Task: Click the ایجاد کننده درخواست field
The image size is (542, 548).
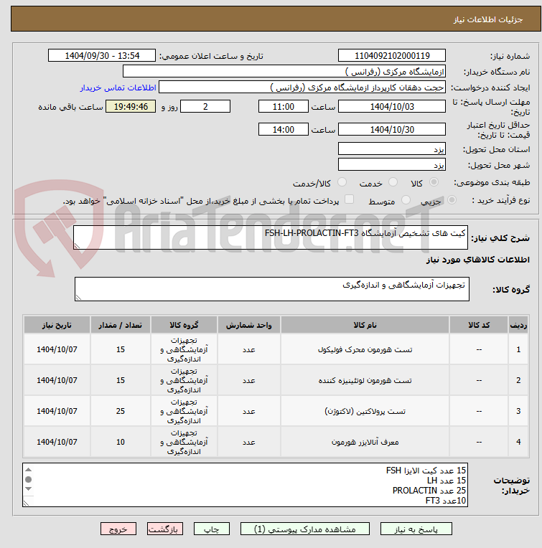Action: 302,87
